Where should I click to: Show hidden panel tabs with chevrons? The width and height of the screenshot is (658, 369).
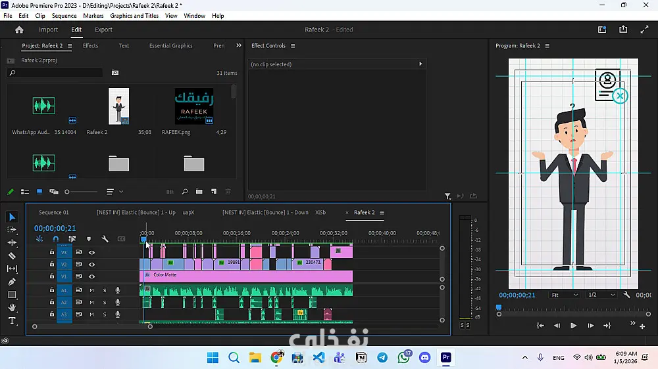point(239,45)
